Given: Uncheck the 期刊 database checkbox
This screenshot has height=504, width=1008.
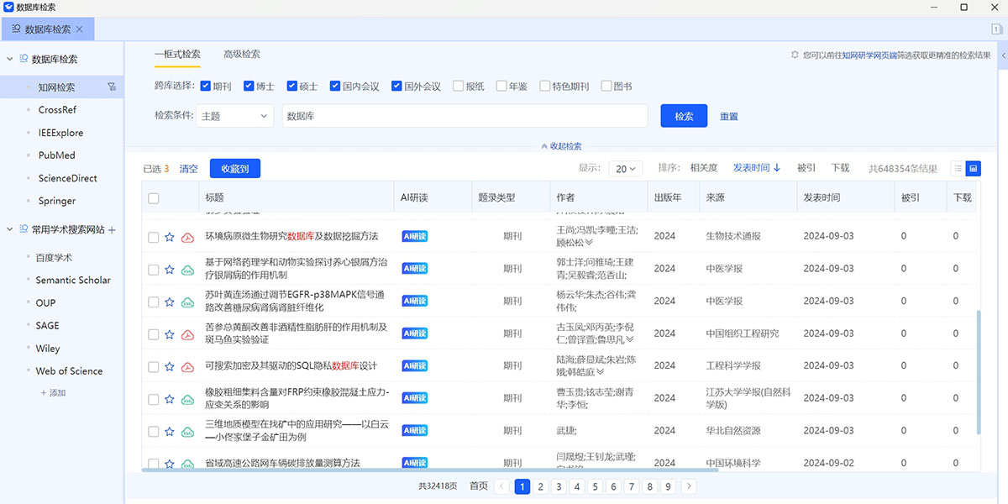Looking at the screenshot, I should (x=205, y=86).
